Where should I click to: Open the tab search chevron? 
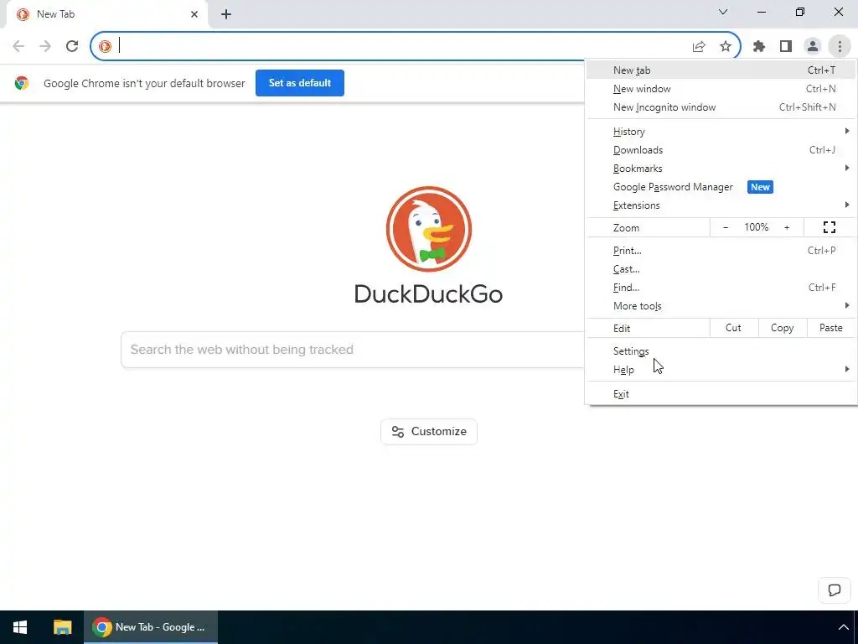tap(723, 12)
